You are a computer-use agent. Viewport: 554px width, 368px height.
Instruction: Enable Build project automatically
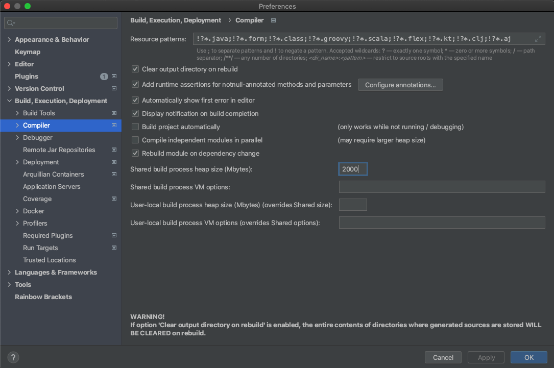(x=135, y=127)
